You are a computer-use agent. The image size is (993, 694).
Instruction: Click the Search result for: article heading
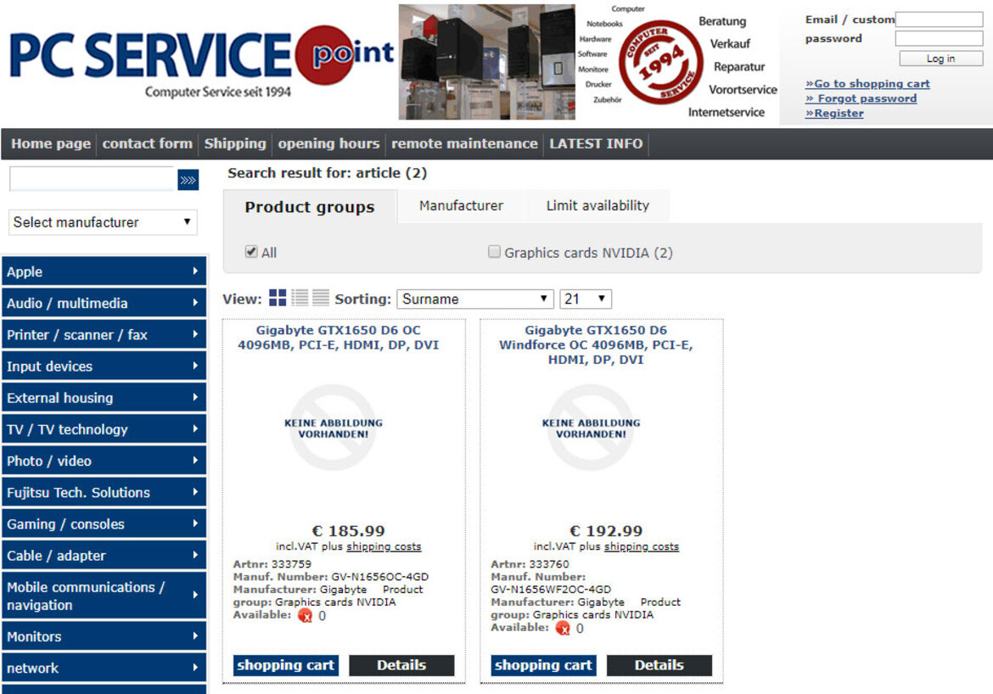[x=328, y=173]
